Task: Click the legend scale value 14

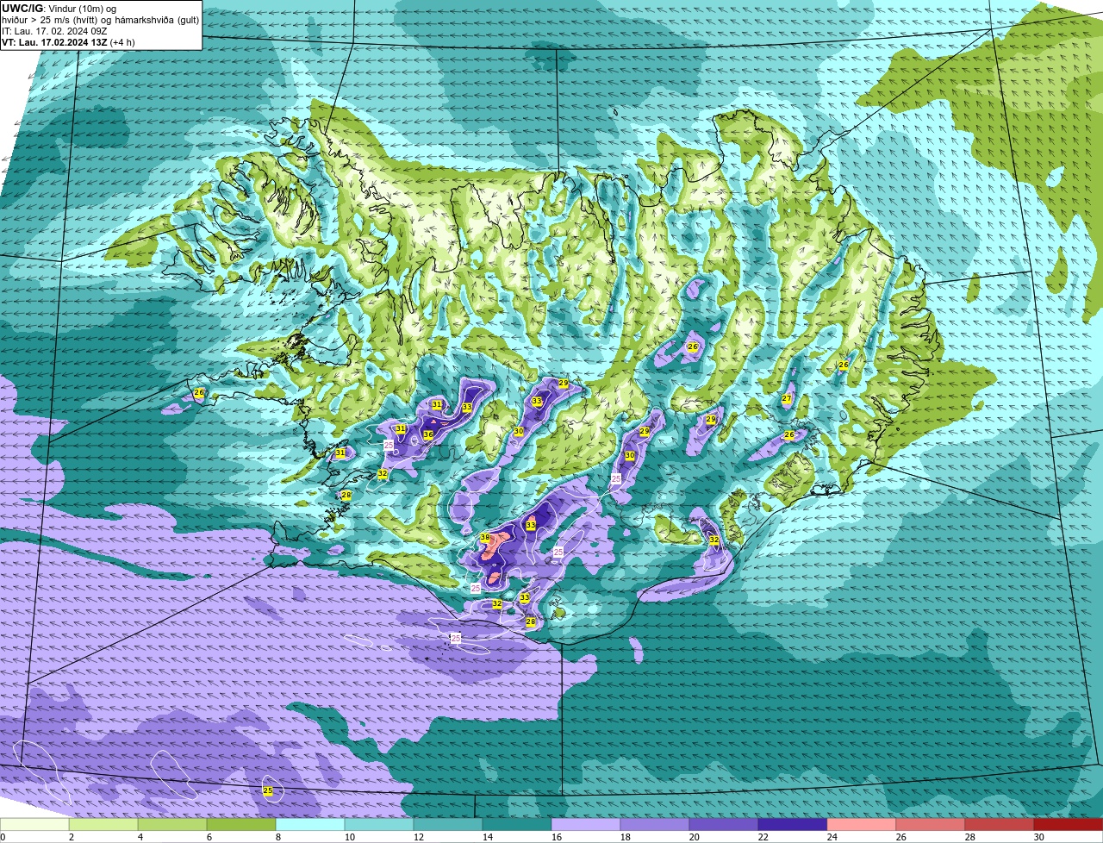Action: coord(486,837)
